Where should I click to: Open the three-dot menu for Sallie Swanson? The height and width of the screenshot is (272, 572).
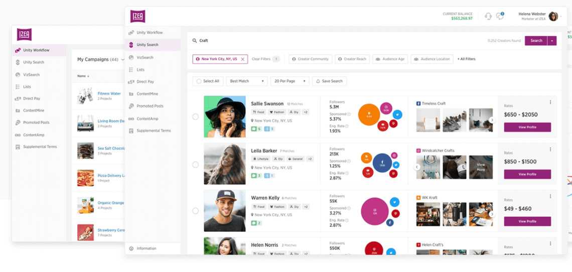550,102
